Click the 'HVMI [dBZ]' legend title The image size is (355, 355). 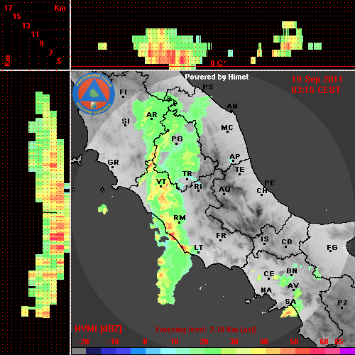98,329
